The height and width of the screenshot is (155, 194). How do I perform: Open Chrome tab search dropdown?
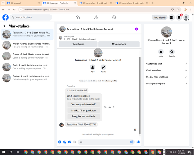[x=3, y=3]
